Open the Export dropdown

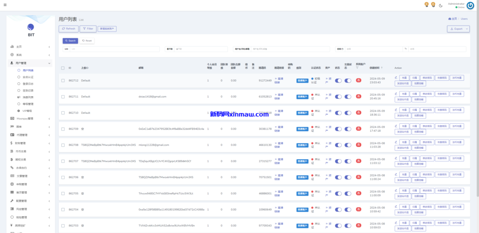[x=458, y=28]
